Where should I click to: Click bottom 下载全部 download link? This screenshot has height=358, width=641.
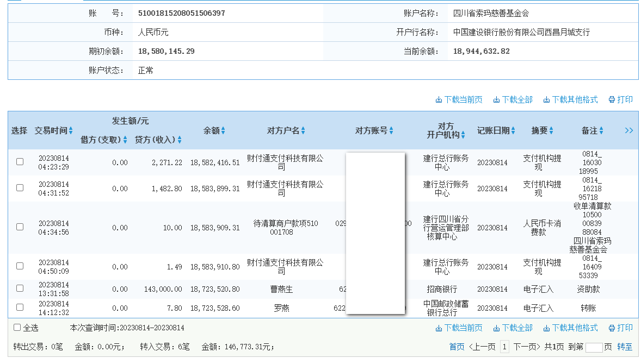[513, 328]
